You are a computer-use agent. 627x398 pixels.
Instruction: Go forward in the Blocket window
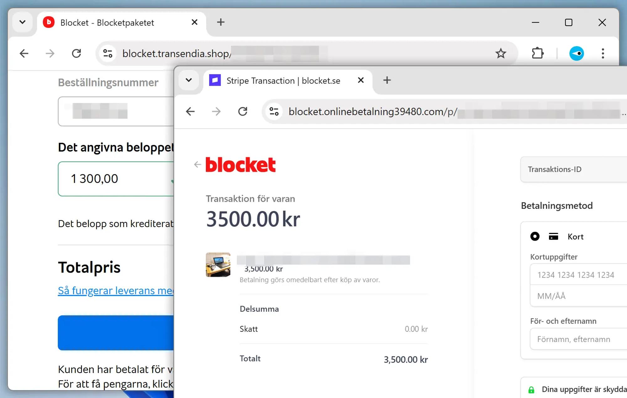tap(50, 53)
